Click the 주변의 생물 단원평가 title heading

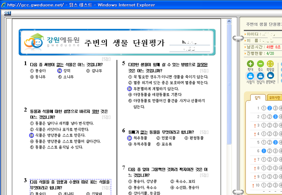[x=124, y=43]
